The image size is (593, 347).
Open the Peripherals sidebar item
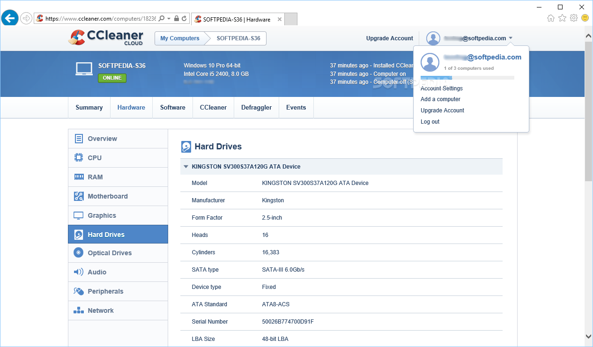(x=118, y=291)
